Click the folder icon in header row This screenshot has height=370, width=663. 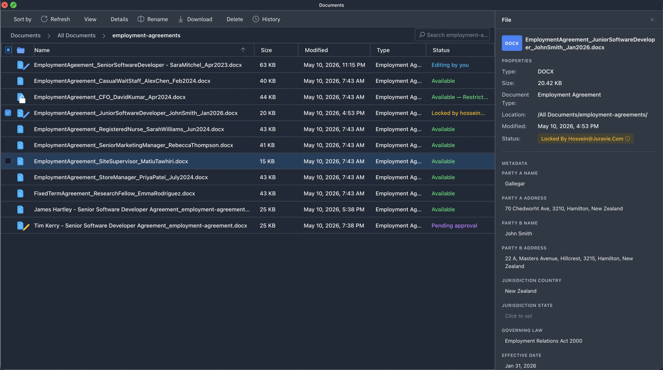click(20, 50)
